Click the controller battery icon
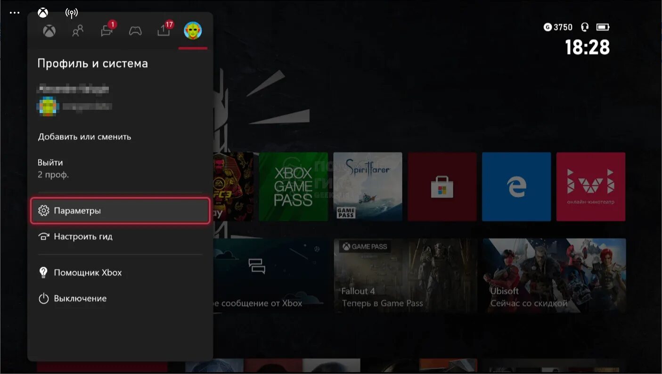The image size is (662, 374). coord(603,27)
